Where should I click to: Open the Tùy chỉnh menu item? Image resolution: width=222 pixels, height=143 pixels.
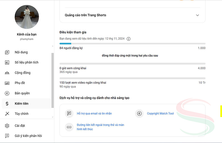pyautogui.click(x=27, y=114)
